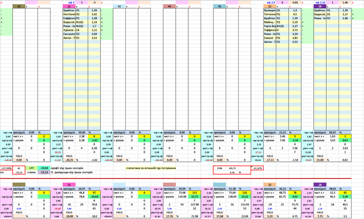Click 'статистика за останній тур тестування' cell
Viewport: 364px width, 219px height.
point(151,168)
